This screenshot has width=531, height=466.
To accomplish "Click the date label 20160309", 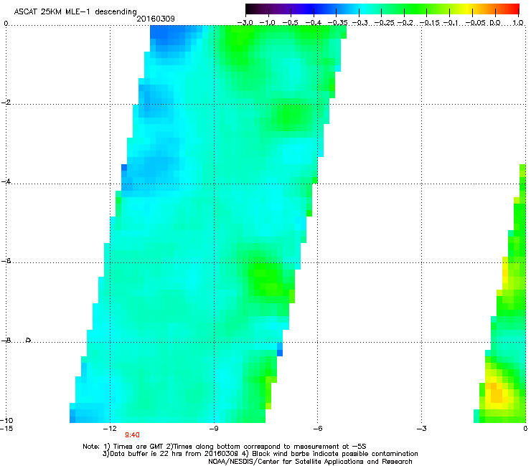I will click(x=156, y=19).
